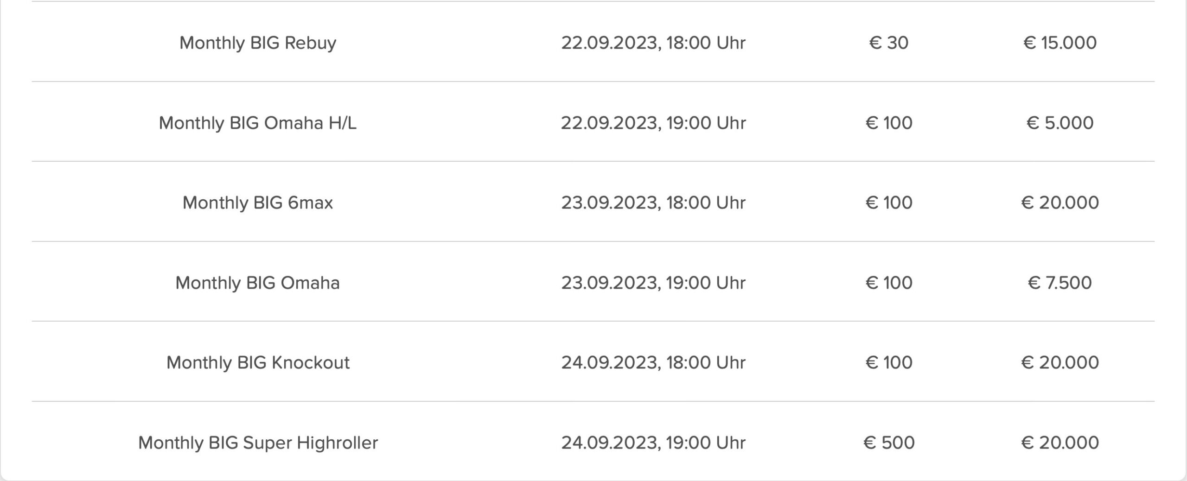Select the Monthly BIG Omaha tournament

(258, 283)
